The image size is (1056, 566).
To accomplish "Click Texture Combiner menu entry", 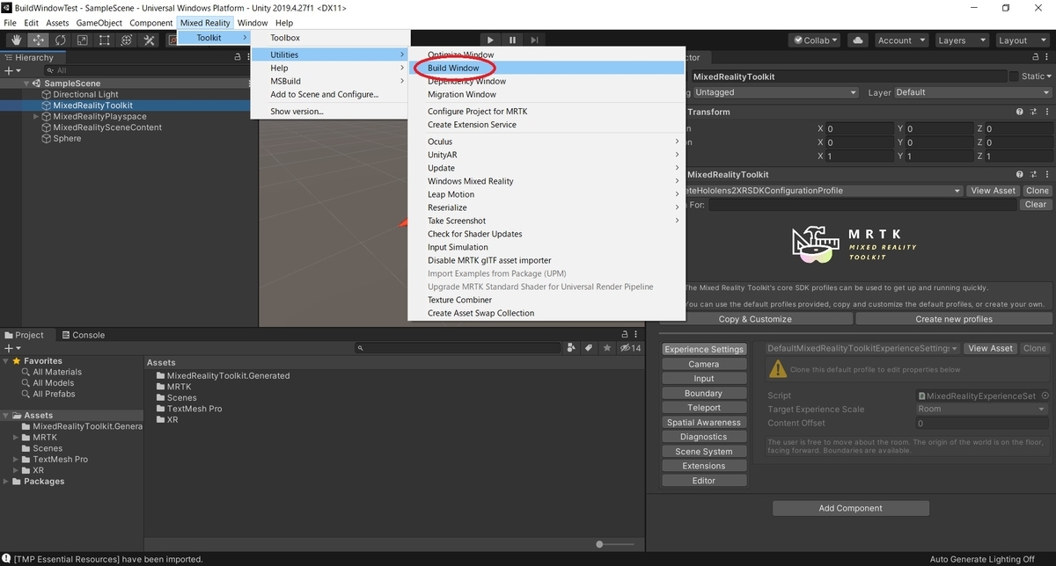I will point(546,300).
